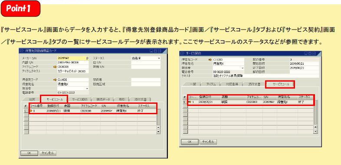Viewport: 341px width, 165px height.
Task: Click the 内部S/N input field
Action: [73, 63]
